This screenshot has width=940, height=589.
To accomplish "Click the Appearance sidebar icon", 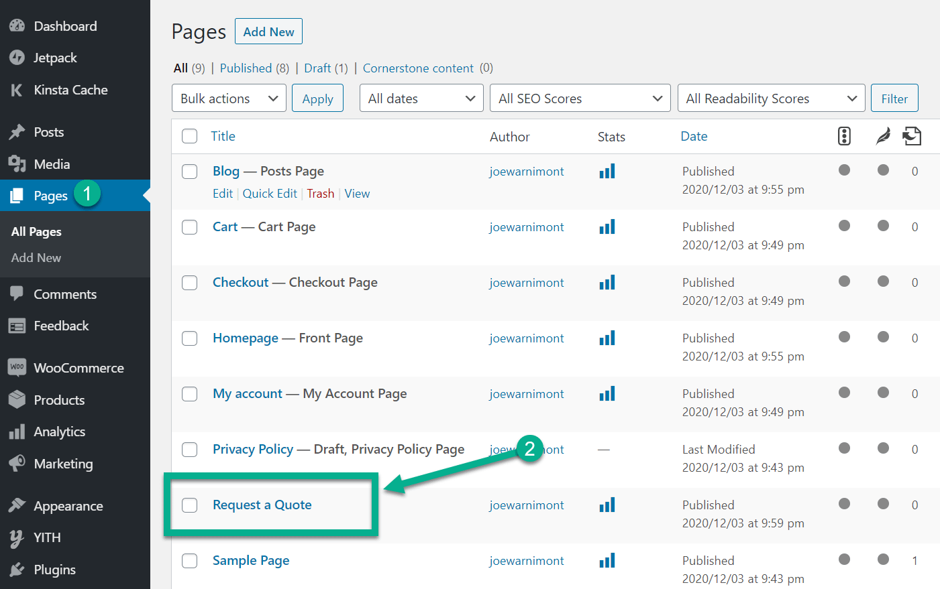I will [x=17, y=505].
